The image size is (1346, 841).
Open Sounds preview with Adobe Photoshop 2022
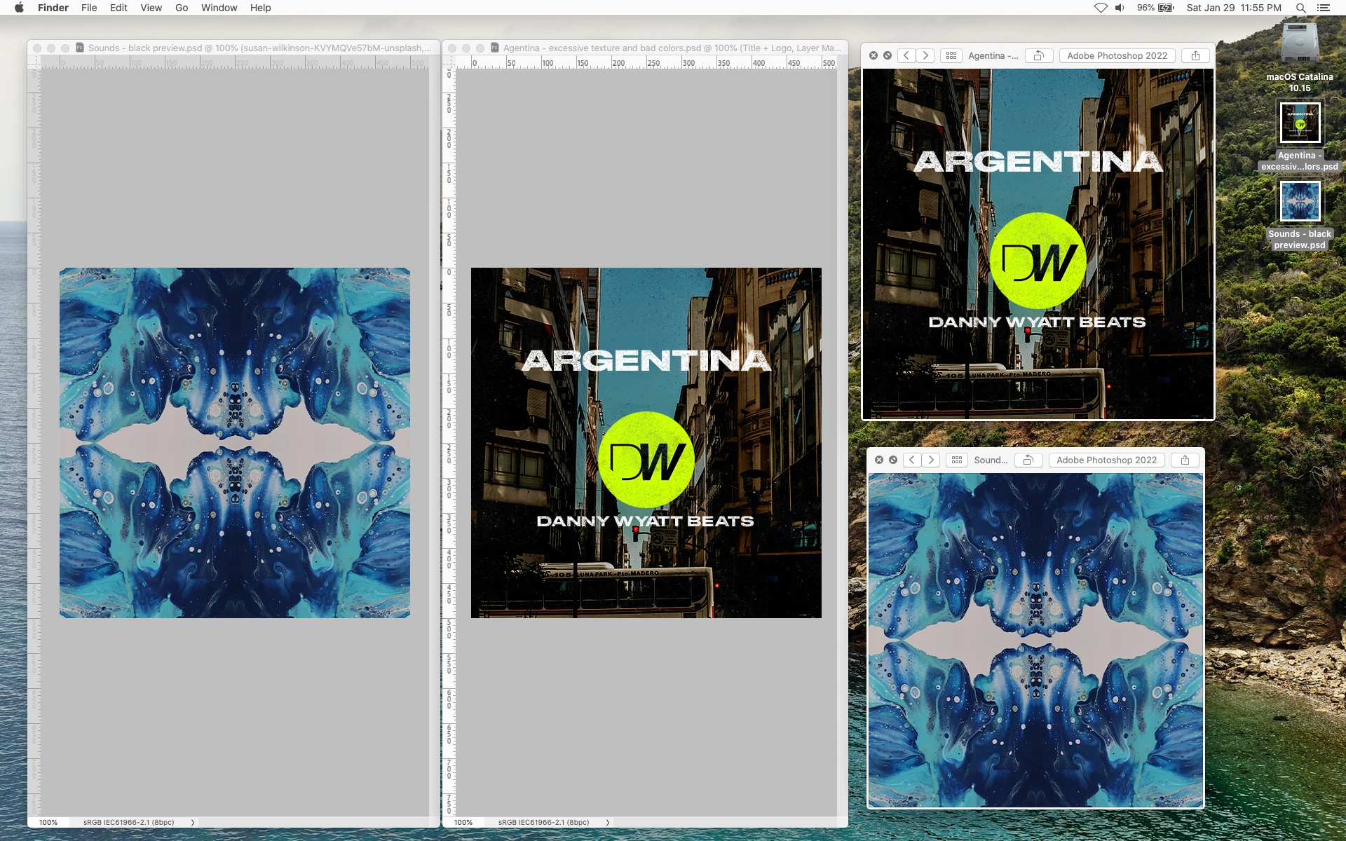click(x=1106, y=460)
